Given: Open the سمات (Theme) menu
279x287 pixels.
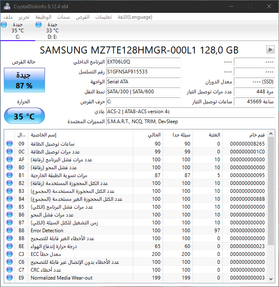Looking at the screenshot, I should click(x=63, y=17).
